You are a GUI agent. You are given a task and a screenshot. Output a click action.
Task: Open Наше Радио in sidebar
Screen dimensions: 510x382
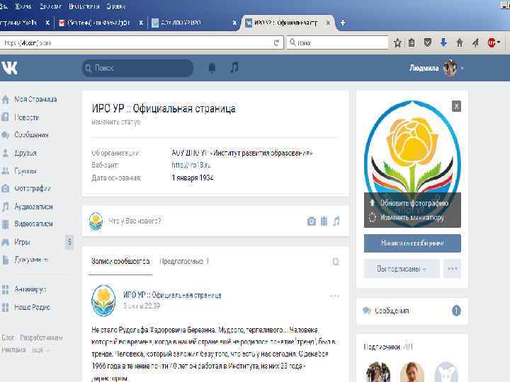32,307
